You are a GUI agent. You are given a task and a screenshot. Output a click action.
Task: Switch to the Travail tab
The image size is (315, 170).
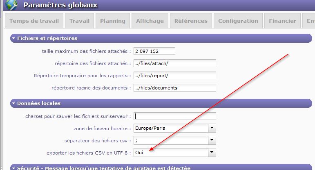click(79, 21)
